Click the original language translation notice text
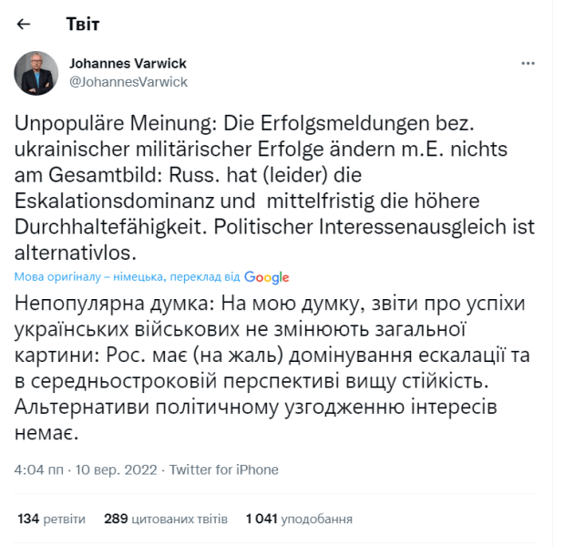Screen dimensions: 564x547 coord(128,278)
